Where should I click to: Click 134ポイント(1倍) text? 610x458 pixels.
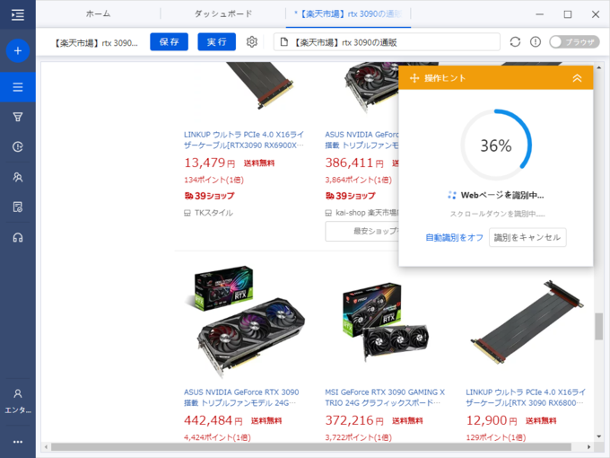click(x=213, y=180)
